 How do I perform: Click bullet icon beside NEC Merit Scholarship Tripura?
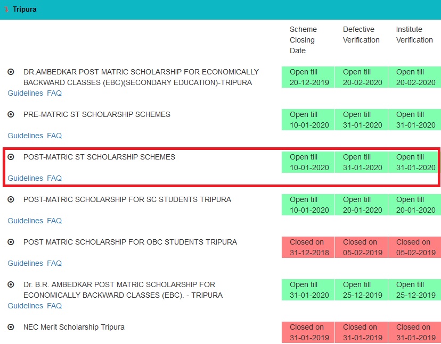[x=11, y=327]
